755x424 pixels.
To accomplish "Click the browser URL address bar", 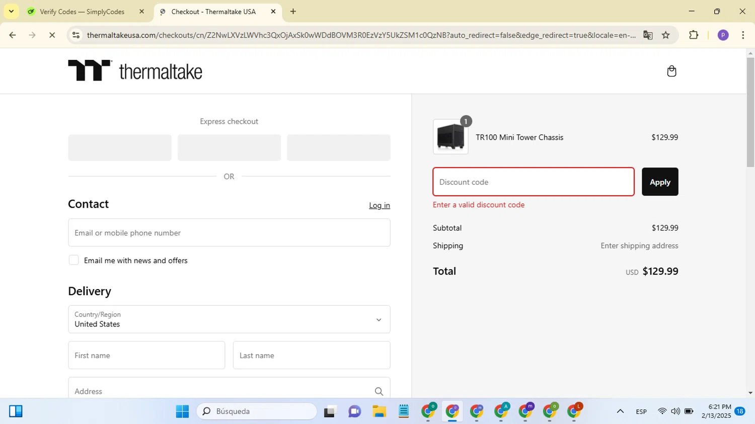I will 360,35.
